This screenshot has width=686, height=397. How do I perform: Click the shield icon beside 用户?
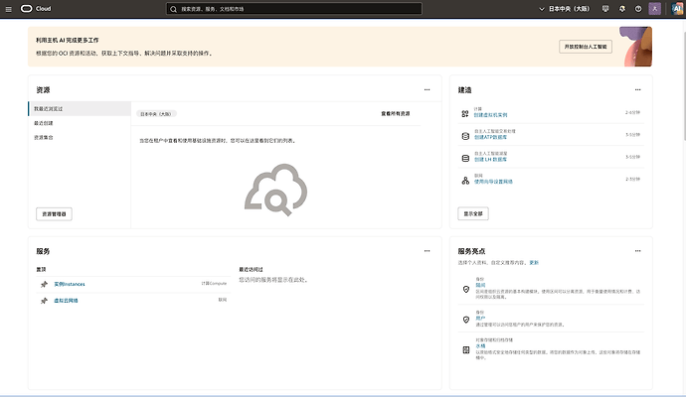[x=466, y=320]
